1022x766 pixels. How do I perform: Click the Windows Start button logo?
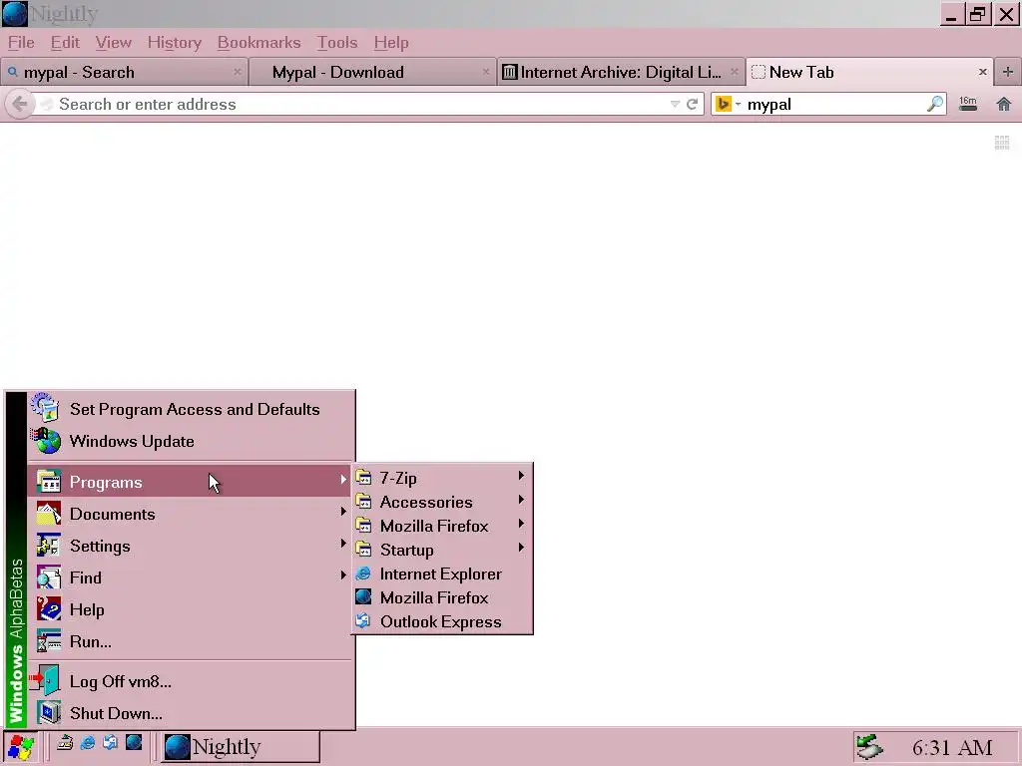pyautogui.click(x=20, y=747)
